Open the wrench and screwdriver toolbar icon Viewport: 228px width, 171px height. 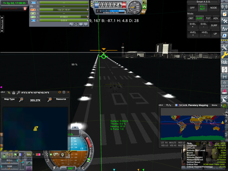(224, 47)
